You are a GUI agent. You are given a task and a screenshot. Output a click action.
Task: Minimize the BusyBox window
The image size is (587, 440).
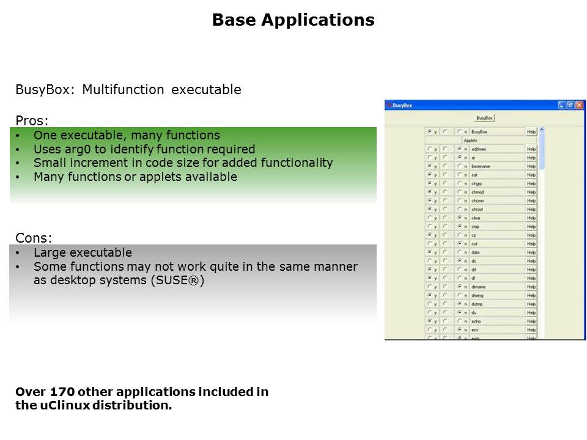click(x=561, y=105)
